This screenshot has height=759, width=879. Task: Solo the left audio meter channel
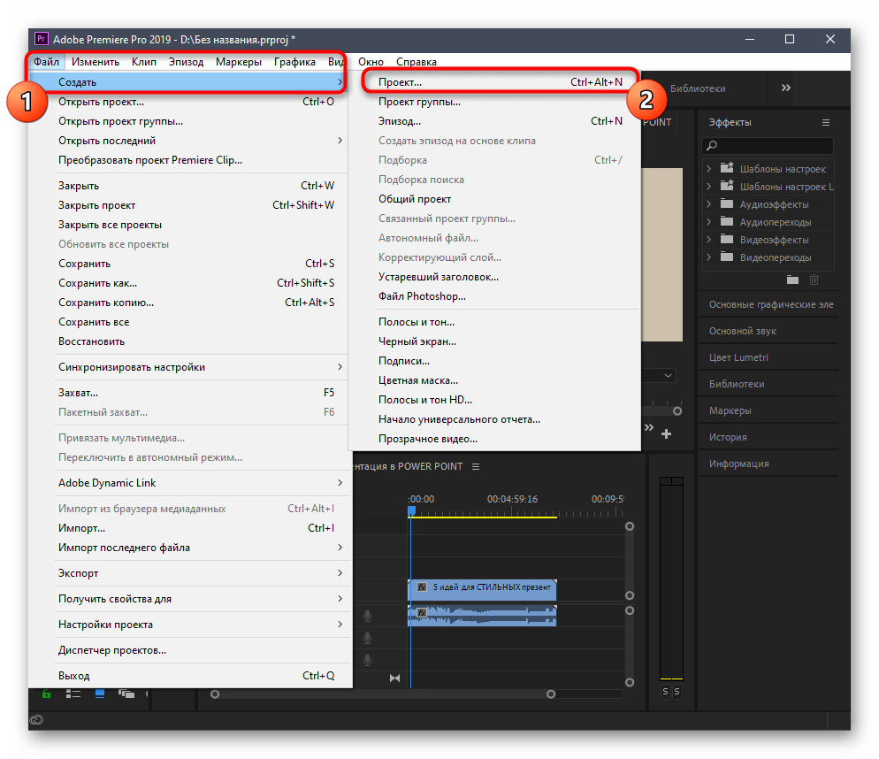pyautogui.click(x=665, y=692)
